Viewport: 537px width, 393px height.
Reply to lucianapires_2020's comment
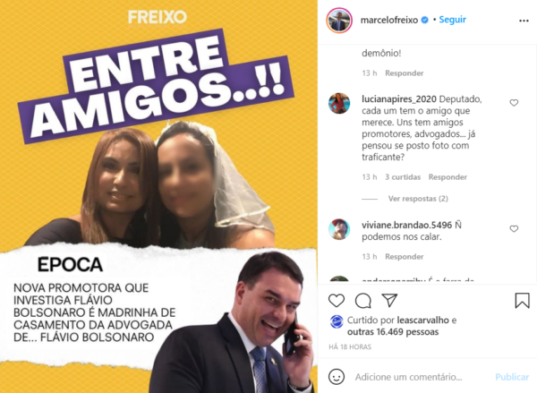click(x=447, y=177)
